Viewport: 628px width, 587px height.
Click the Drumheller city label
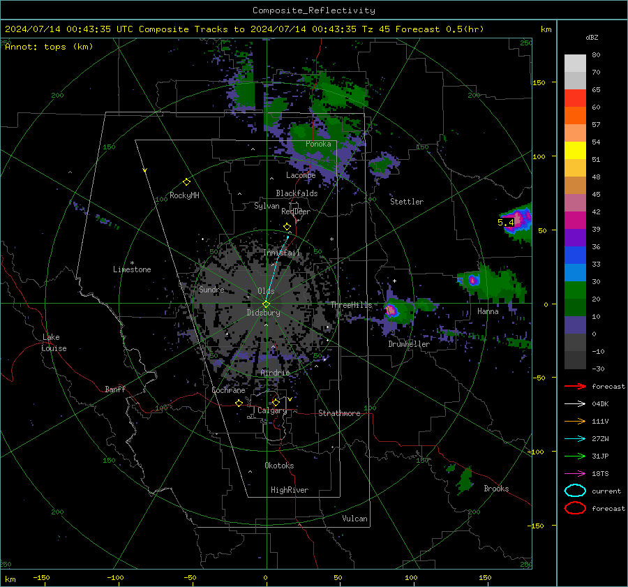(409, 344)
